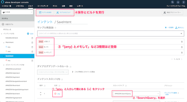Viewport: 187px width, 102px height.
Task: Switch to the 公開 tab
Action: click(63, 6)
